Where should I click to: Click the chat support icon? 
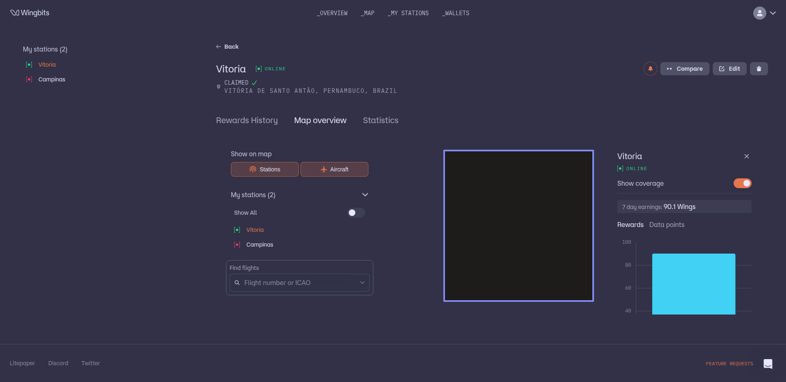tap(768, 364)
